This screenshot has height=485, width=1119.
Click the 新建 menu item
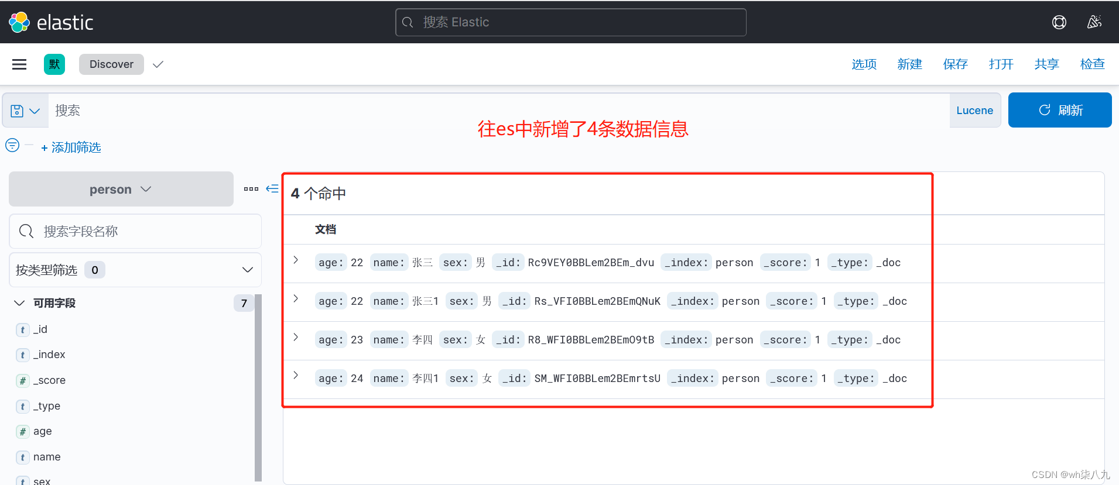tap(909, 64)
